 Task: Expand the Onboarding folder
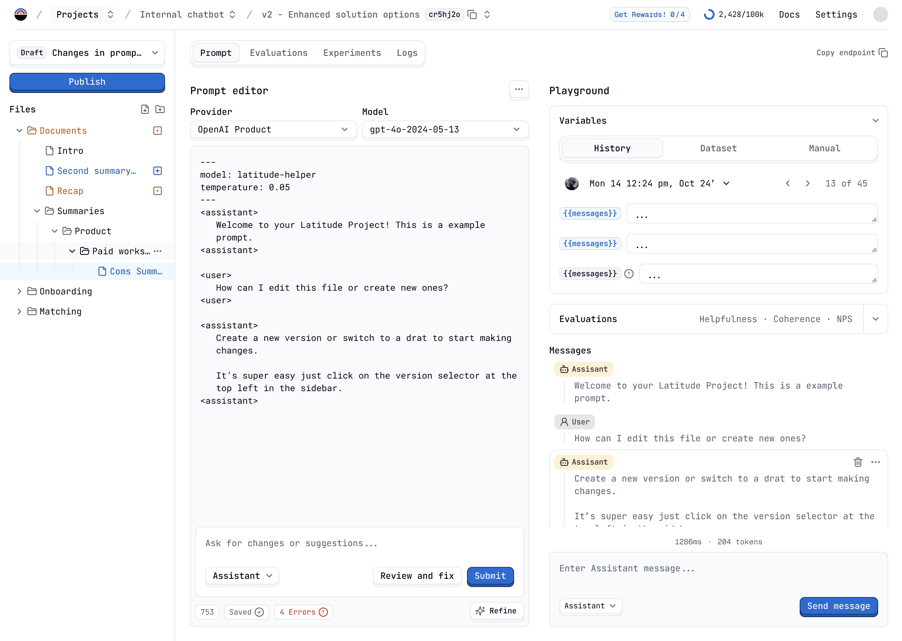click(19, 291)
